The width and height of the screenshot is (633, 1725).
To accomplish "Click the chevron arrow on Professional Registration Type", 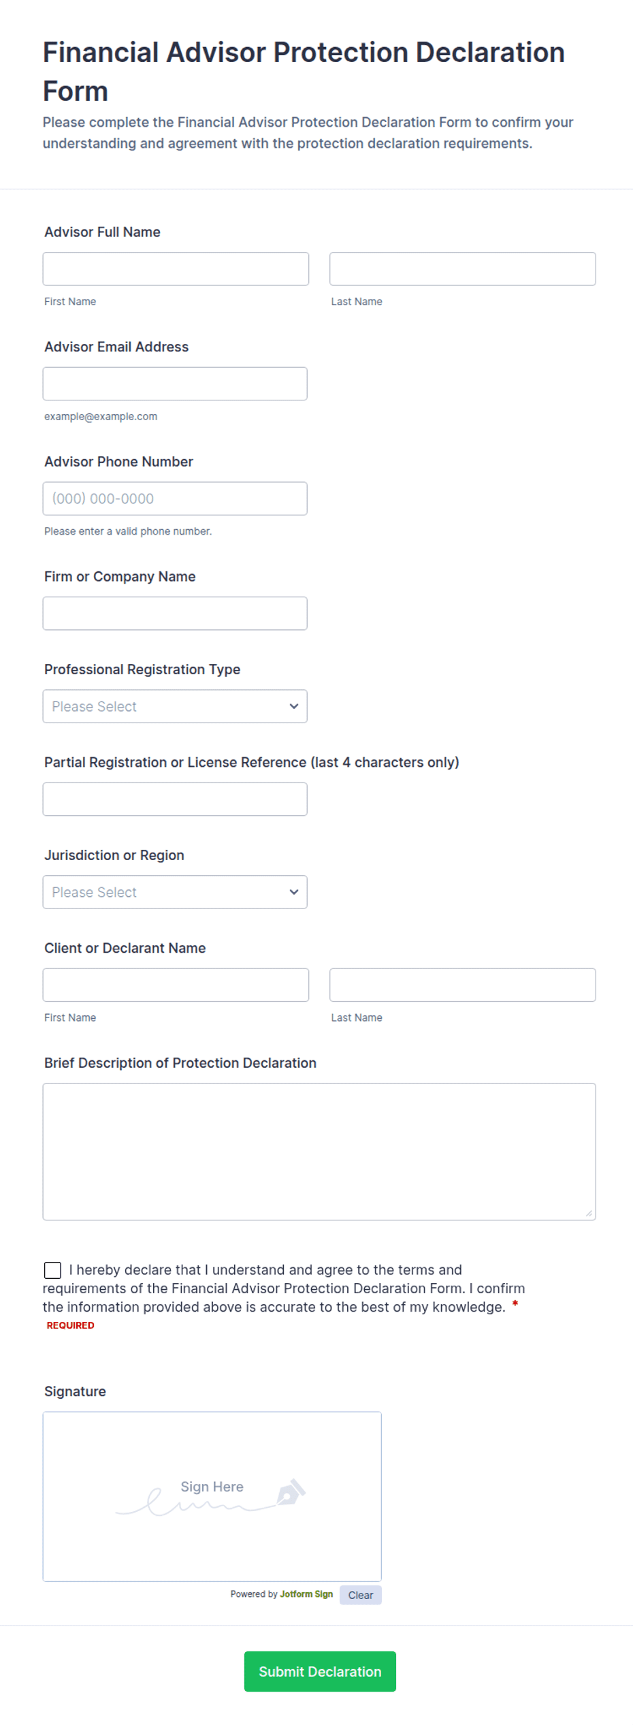I will coord(294,706).
